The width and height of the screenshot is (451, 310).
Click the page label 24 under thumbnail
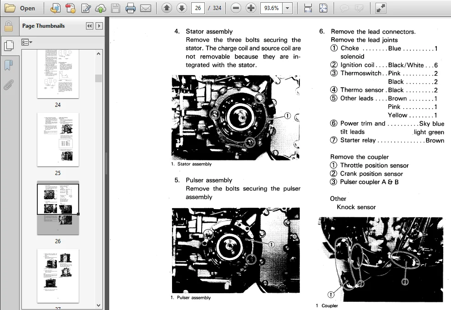(58, 105)
